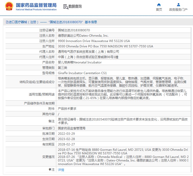Click the 9900 Innovation Drive Wauwatosa address

pos(94,41)
